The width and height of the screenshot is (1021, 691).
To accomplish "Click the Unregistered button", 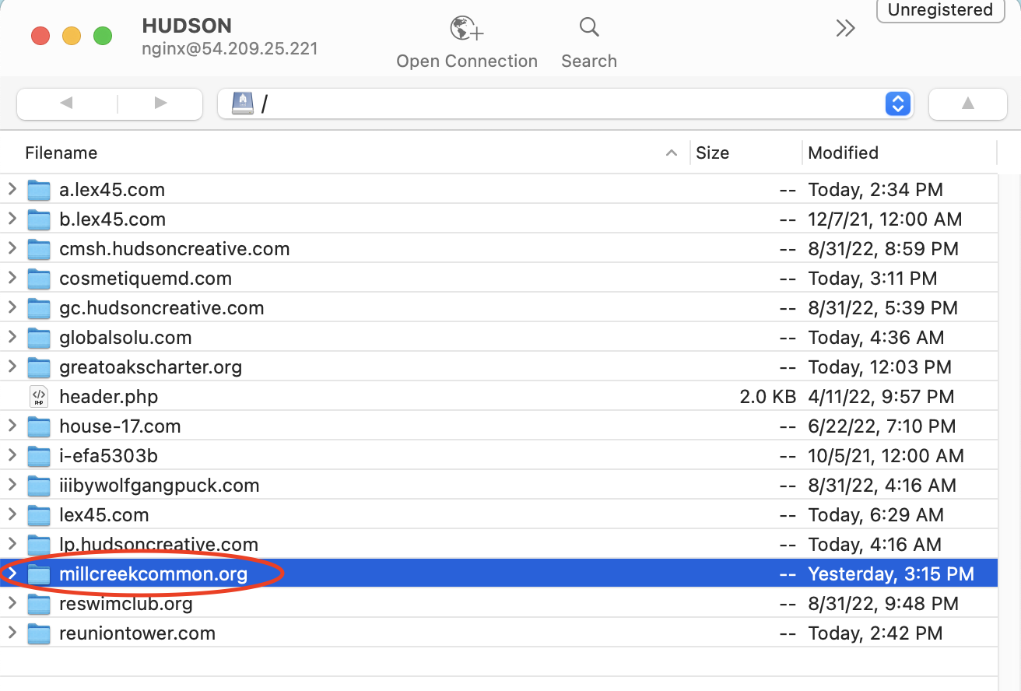I will click(x=942, y=10).
